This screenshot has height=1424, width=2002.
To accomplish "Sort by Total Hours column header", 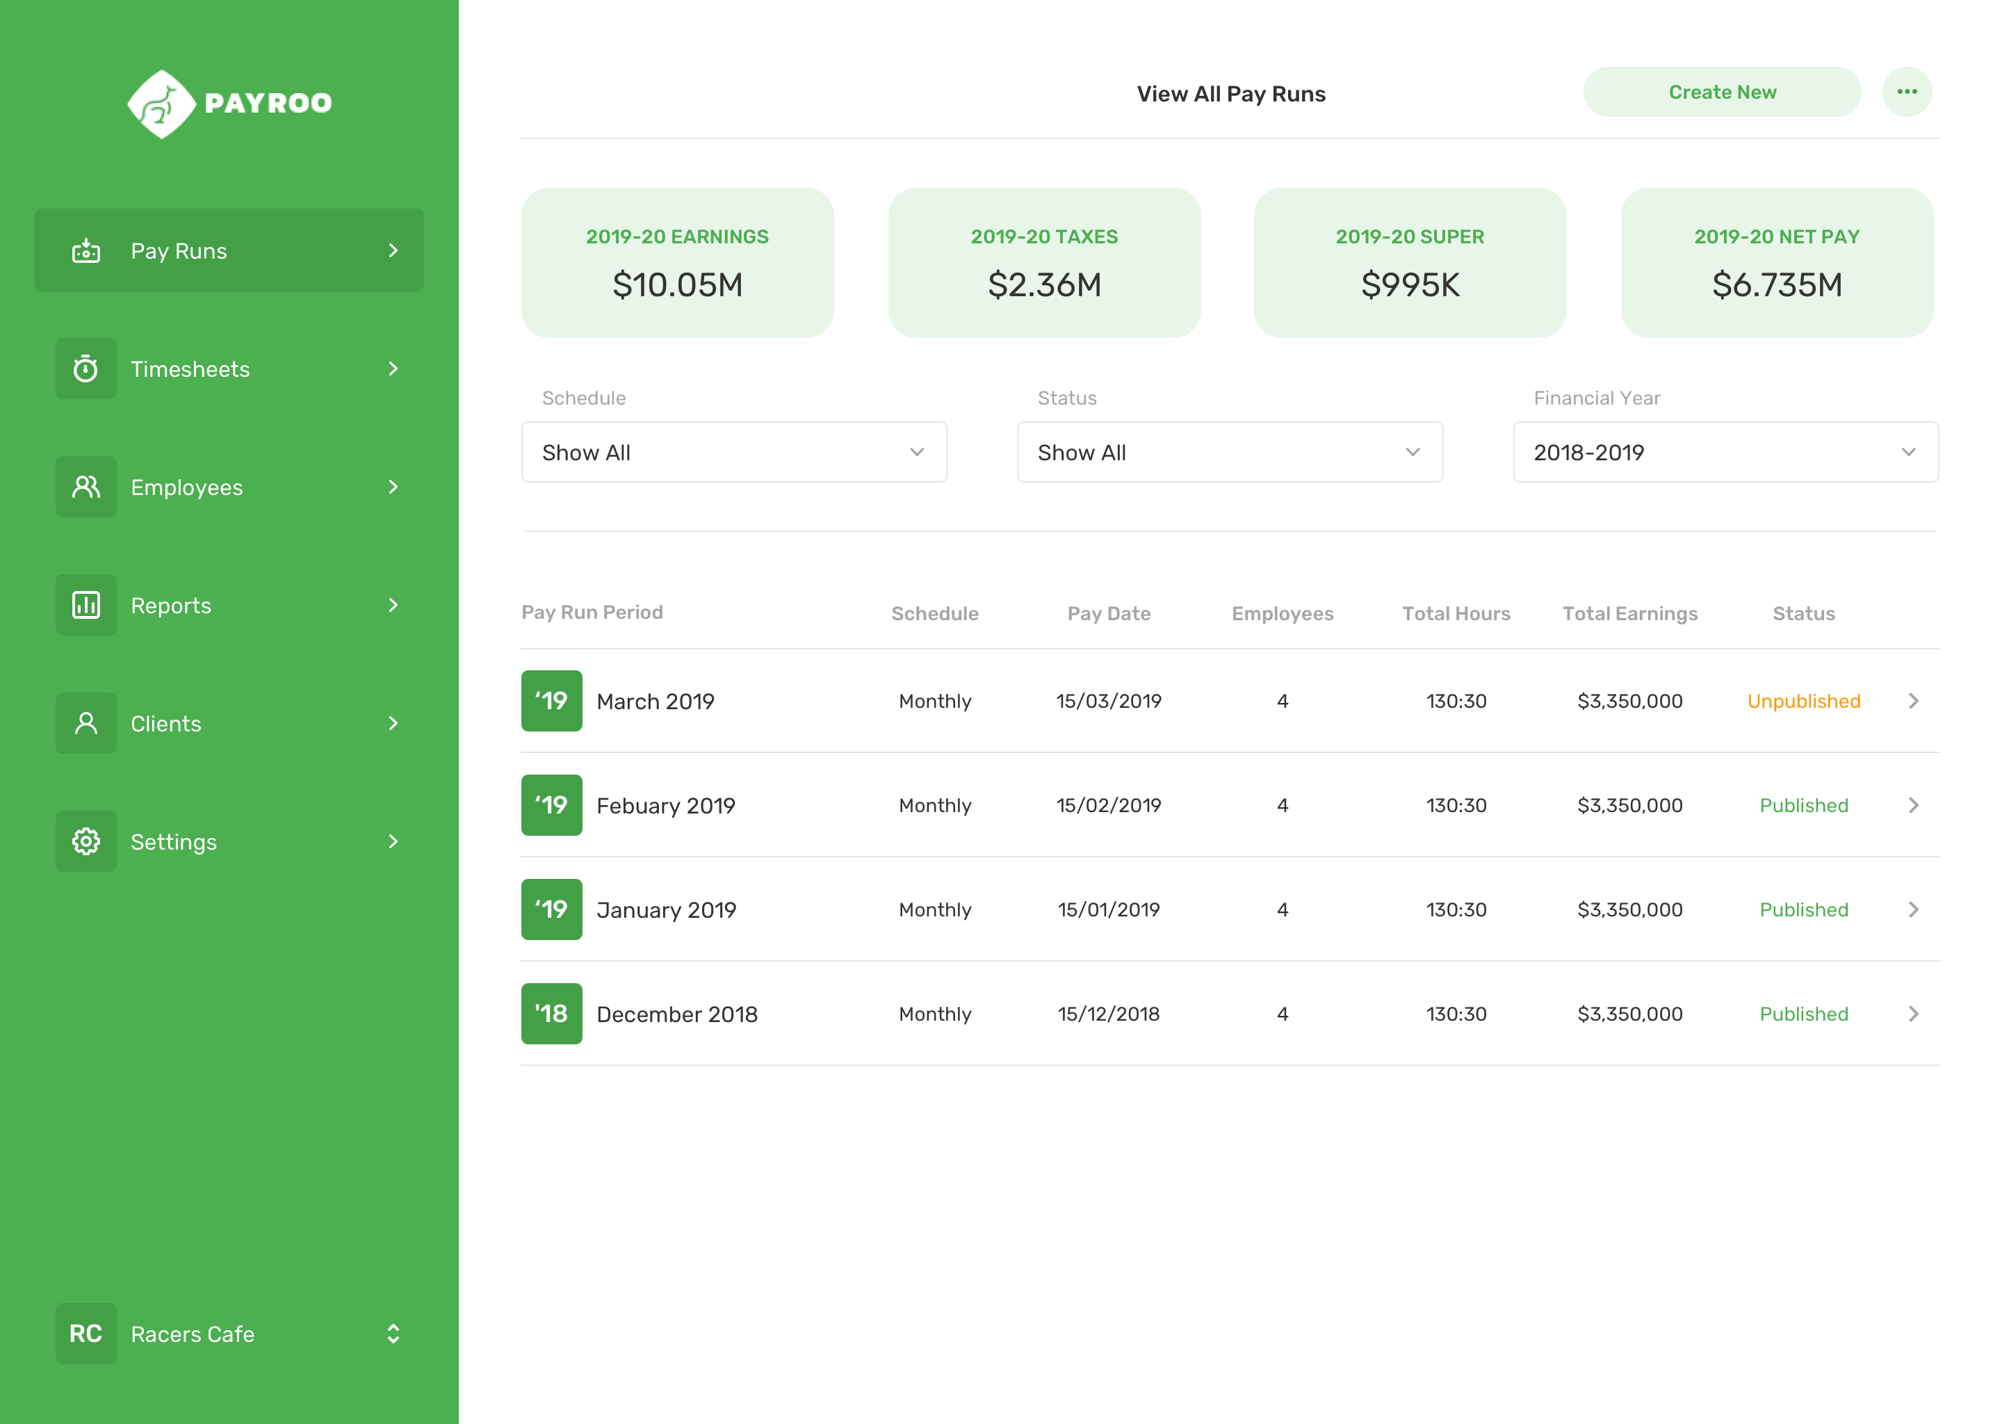I will [1456, 614].
